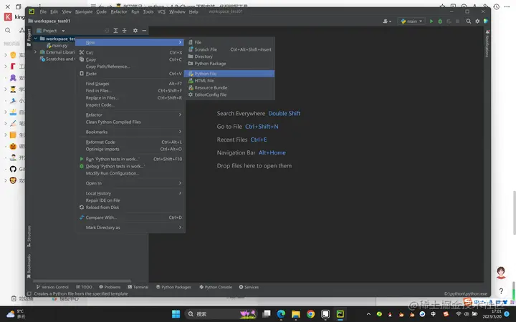The width and height of the screenshot is (516, 322).
Task: Show hidden system tray icons chevron
Action: [x=368, y=314]
